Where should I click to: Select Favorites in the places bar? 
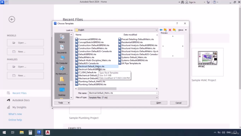[x=62, y=81]
